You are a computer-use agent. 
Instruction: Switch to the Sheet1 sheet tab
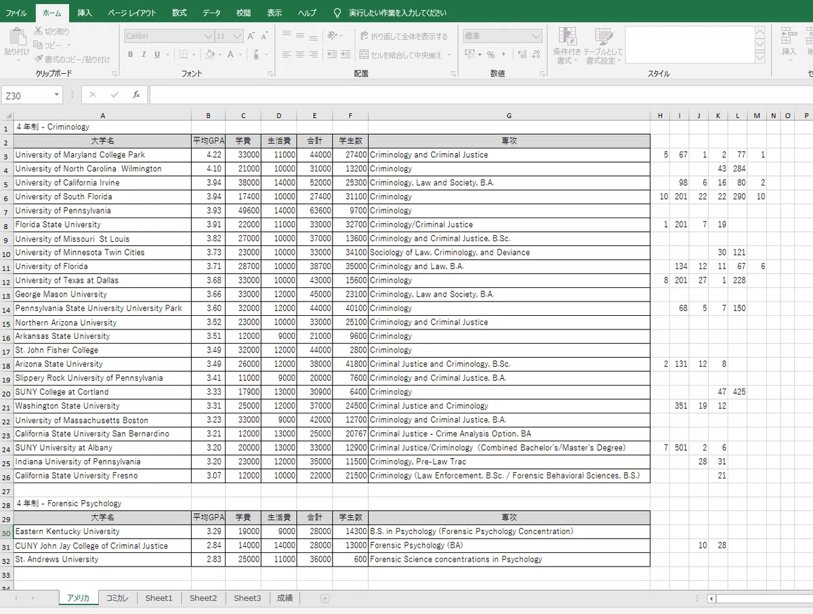pos(159,598)
